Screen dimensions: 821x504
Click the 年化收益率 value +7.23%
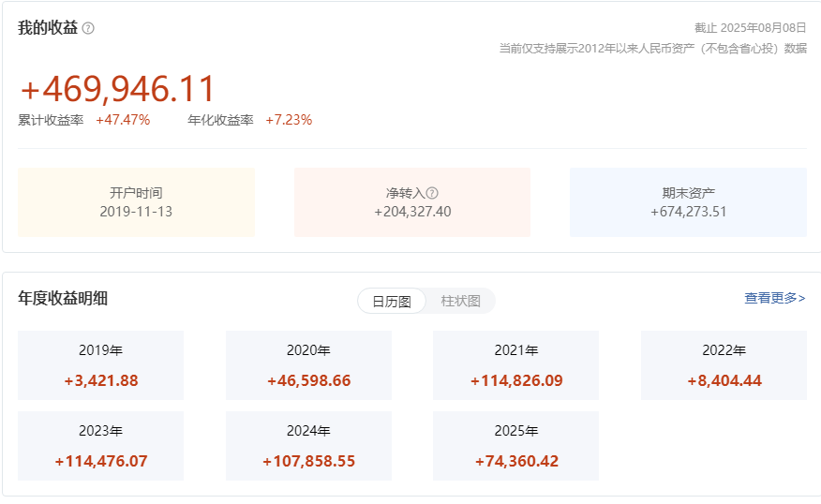click(289, 120)
